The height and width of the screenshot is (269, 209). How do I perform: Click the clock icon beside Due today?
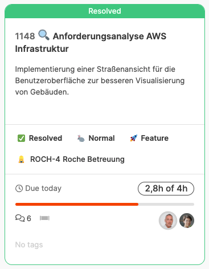point(19,189)
